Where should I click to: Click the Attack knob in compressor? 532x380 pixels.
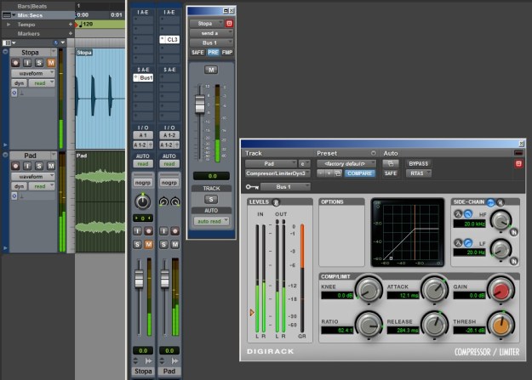(435, 291)
